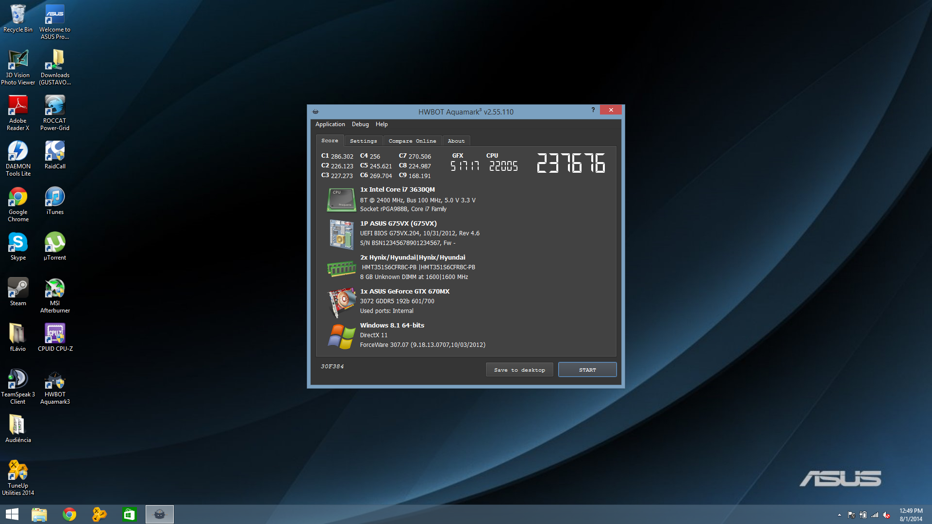Open µTorrent desktop icon
Image resolution: width=932 pixels, height=524 pixels.
55,246
